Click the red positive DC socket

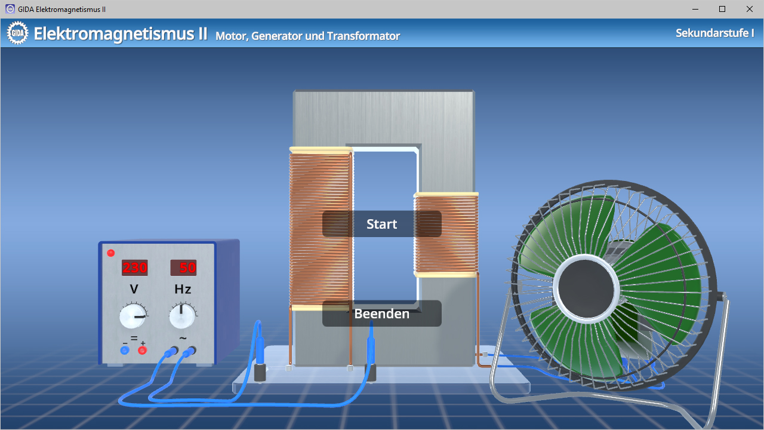(142, 351)
